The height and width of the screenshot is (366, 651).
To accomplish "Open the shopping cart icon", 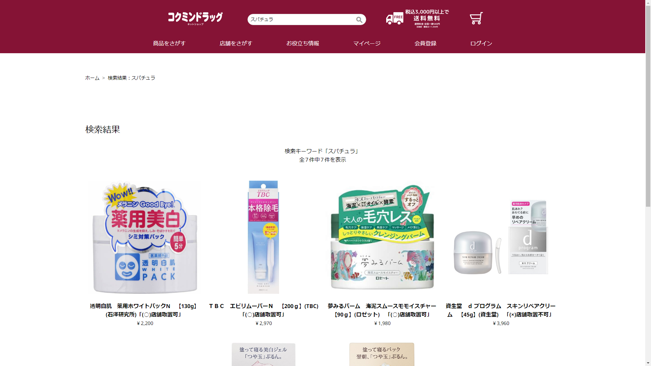I will [476, 19].
